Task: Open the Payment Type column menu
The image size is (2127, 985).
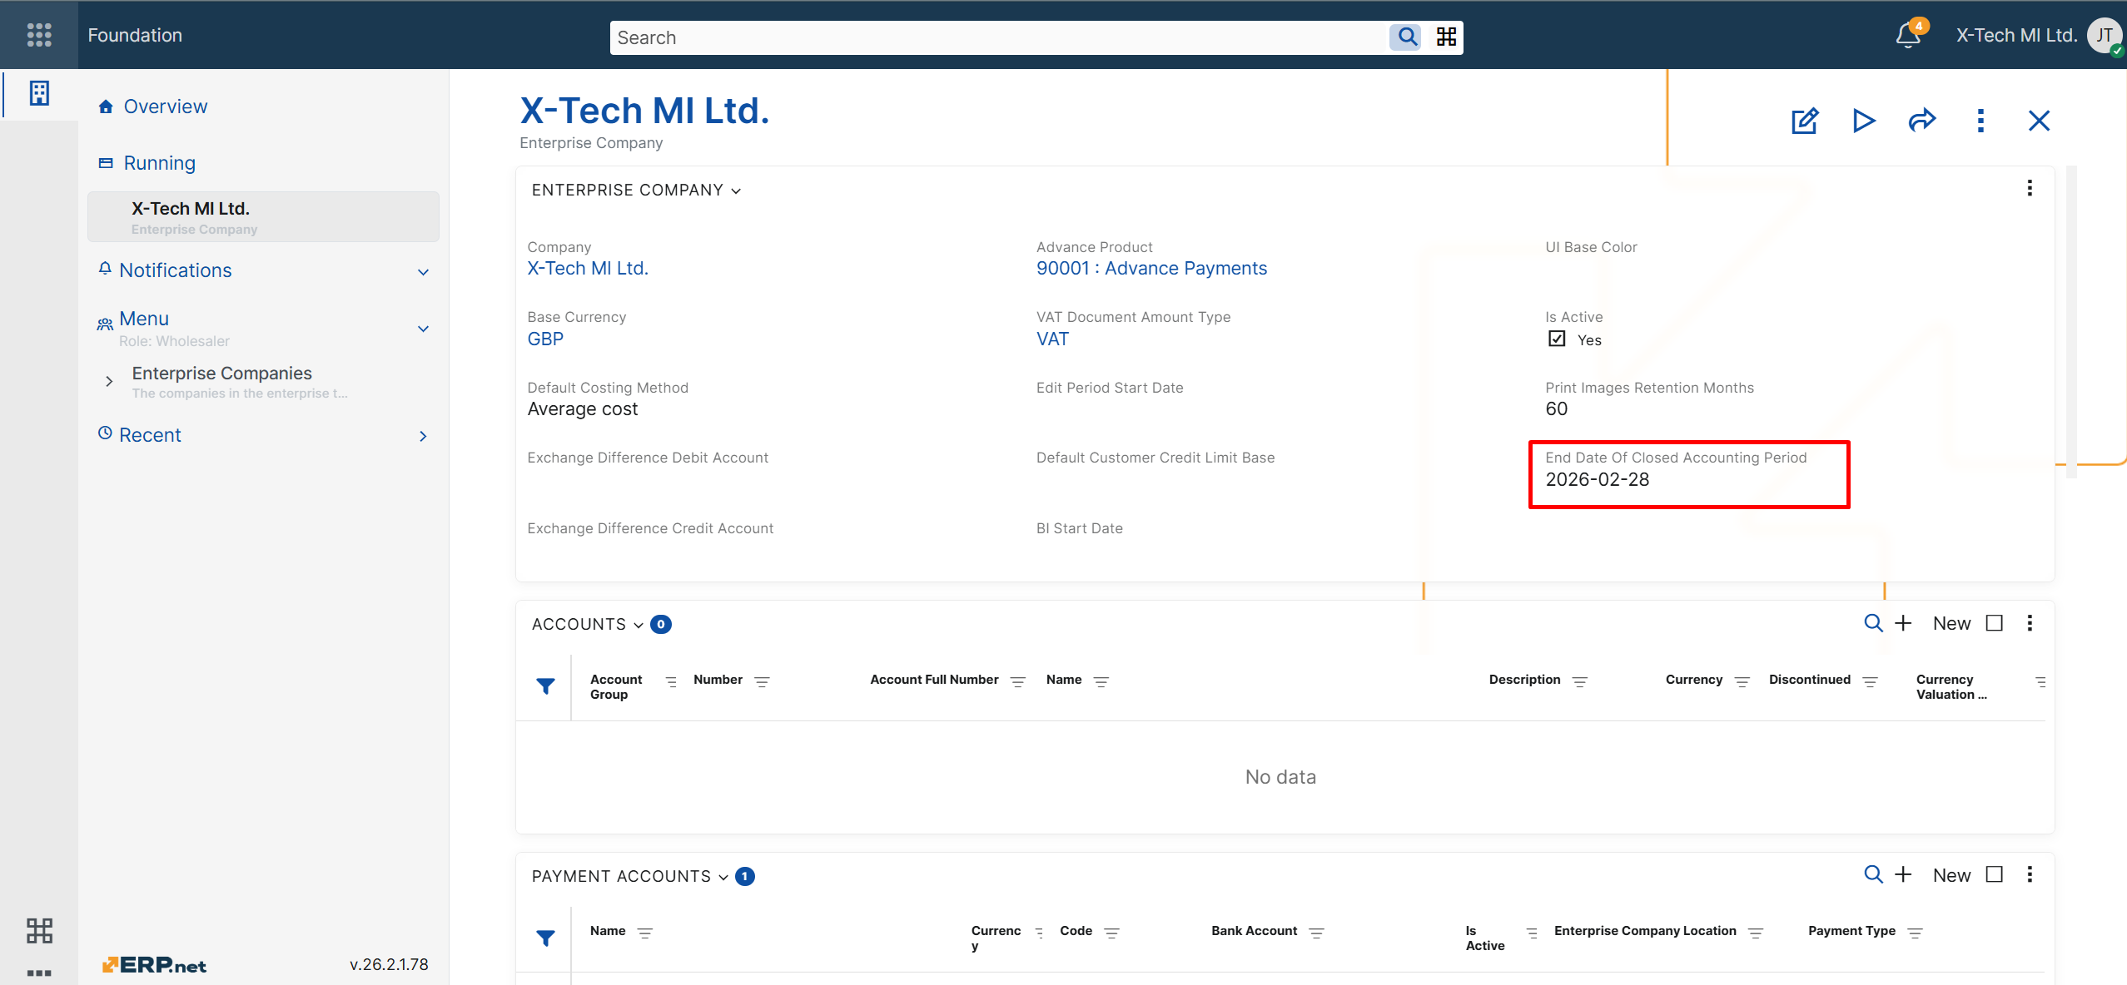Action: pyautogui.click(x=1915, y=933)
